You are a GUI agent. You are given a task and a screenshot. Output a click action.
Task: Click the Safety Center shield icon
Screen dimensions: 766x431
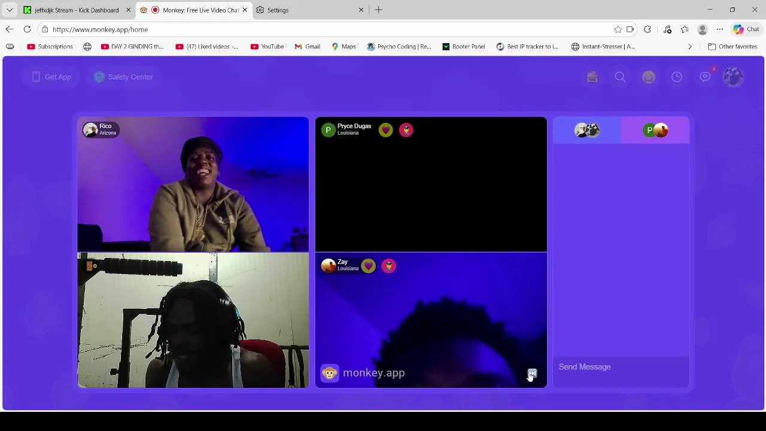tap(99, 77)
